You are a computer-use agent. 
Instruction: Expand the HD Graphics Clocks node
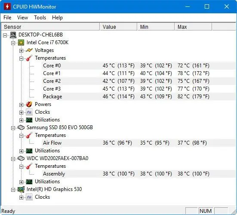22,197
